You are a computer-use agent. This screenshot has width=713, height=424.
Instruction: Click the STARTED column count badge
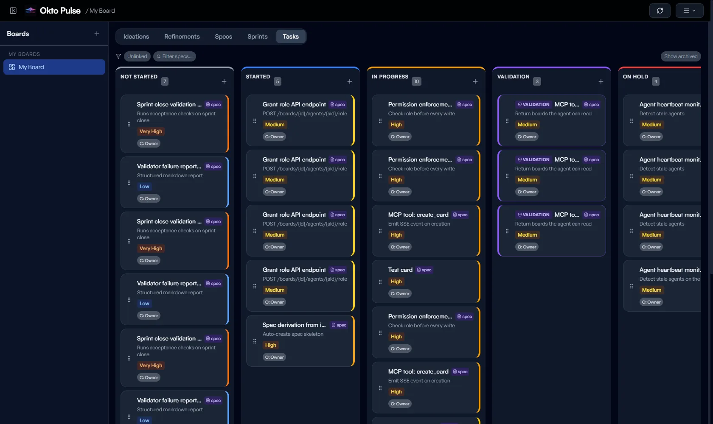coord(277,81)
